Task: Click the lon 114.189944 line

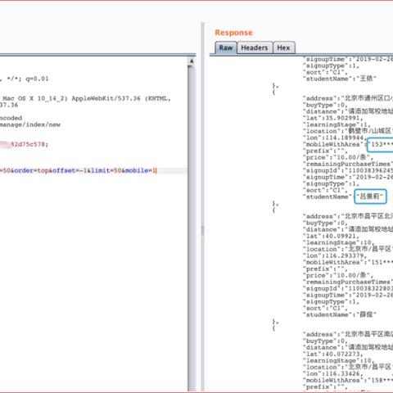Action: [335, 138]
